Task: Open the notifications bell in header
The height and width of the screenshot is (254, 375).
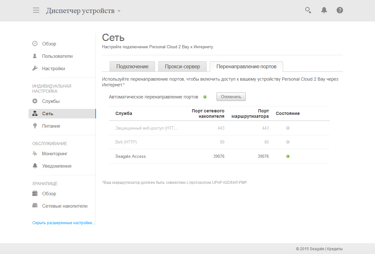Action: [x=324, y=10]
